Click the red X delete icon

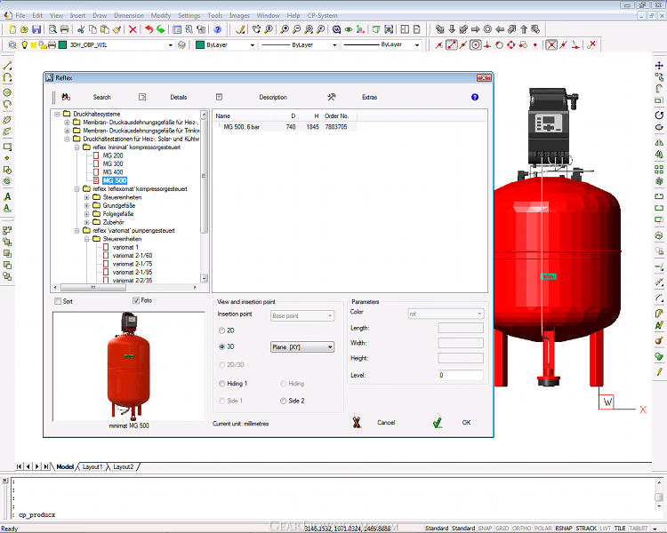coord(133,29)
